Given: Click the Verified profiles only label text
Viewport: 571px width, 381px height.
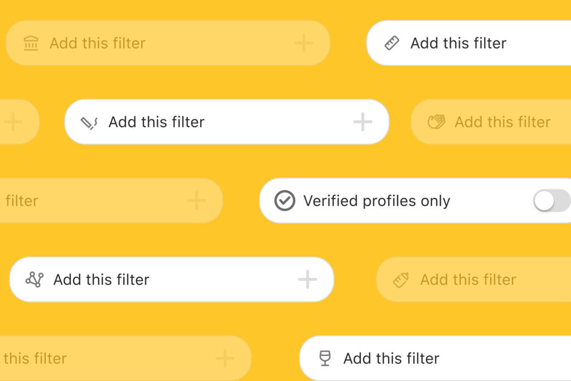Looking at the screenshot, I should pos(376,201).
